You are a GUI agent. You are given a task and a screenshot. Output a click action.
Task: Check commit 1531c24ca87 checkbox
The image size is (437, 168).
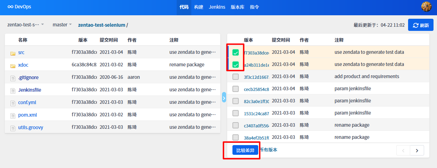[236, 113]
